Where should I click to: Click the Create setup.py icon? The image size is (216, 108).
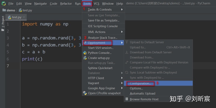[85, 58]
